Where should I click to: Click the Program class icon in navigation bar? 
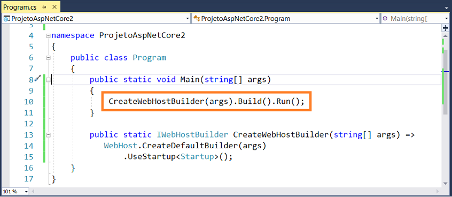coord(197,19)
